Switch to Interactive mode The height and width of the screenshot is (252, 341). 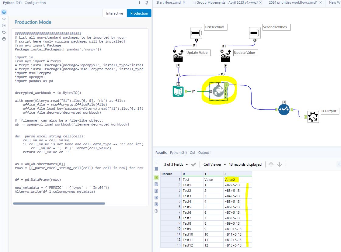coord(114,13)
